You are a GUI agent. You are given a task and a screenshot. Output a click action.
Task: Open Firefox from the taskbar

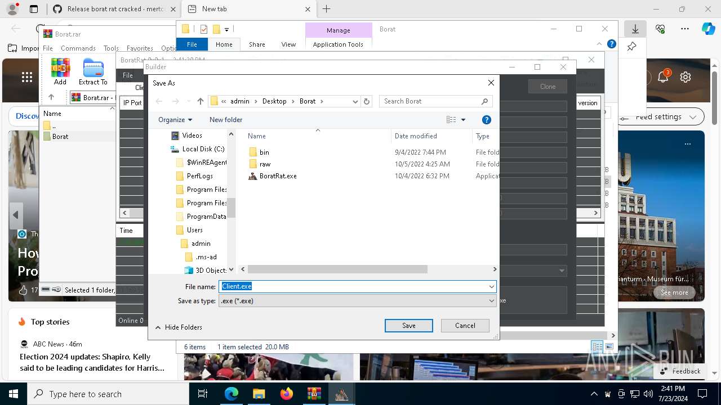coord(286,394)
